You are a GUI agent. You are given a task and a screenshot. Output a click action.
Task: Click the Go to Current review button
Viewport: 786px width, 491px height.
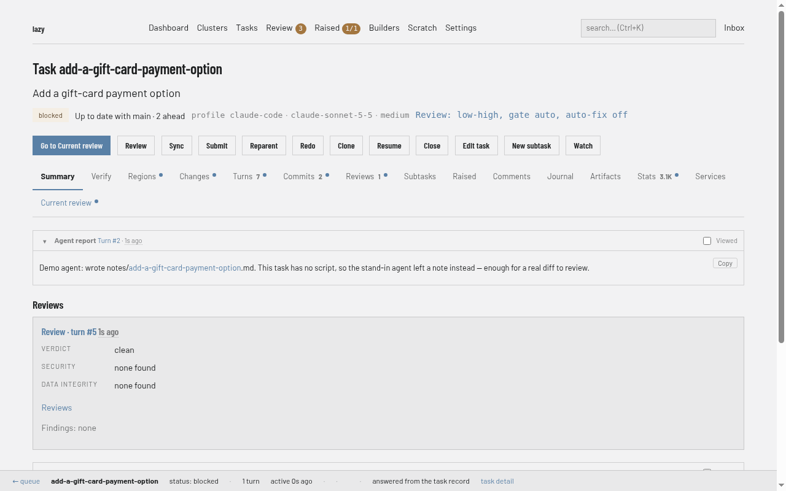pyautogui.click(x=71, y=145)
